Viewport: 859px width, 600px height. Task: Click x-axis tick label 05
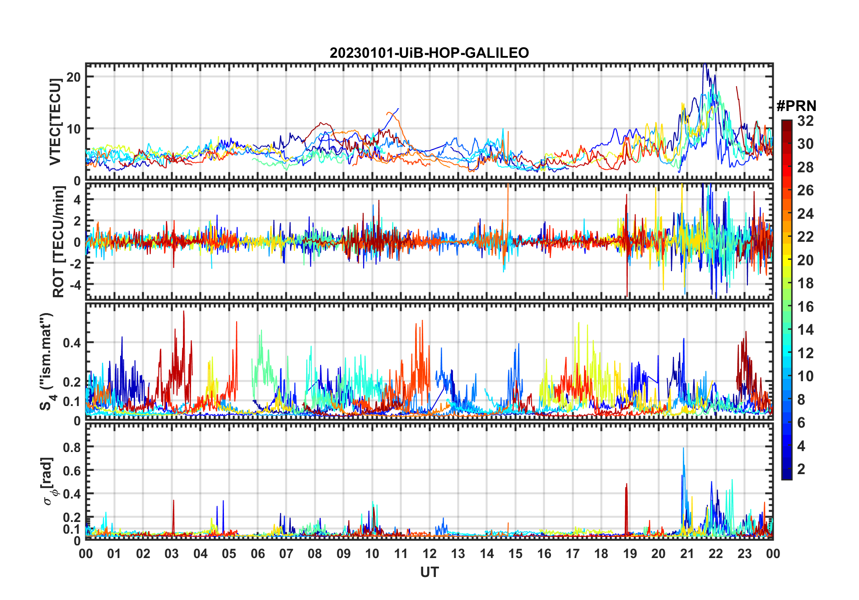coord(229,554)
